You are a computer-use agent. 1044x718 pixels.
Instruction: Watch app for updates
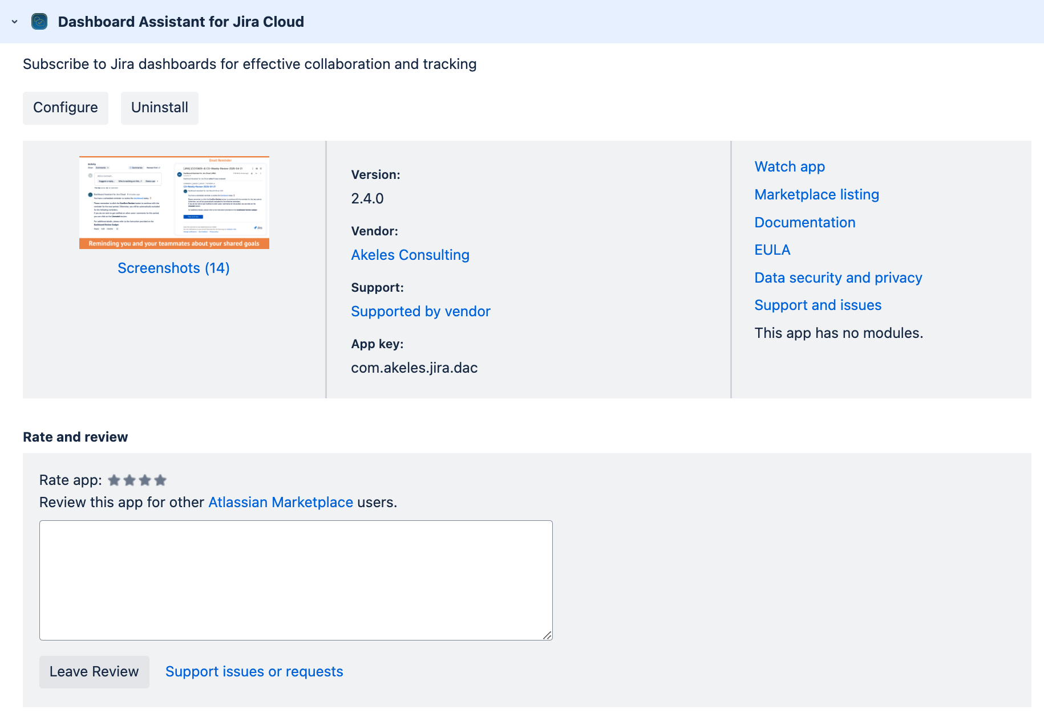[x=790, y=166]
